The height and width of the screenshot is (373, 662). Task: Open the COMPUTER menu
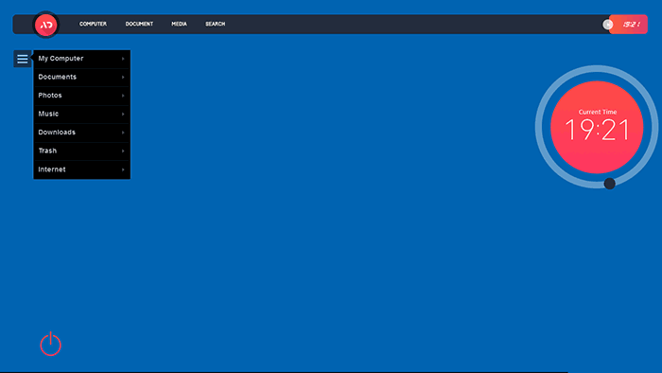pyautogui.click(x=93, y=24)
